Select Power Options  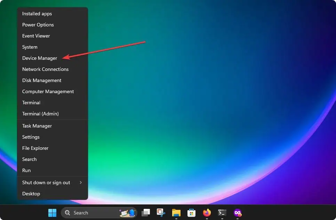[53, 25]
